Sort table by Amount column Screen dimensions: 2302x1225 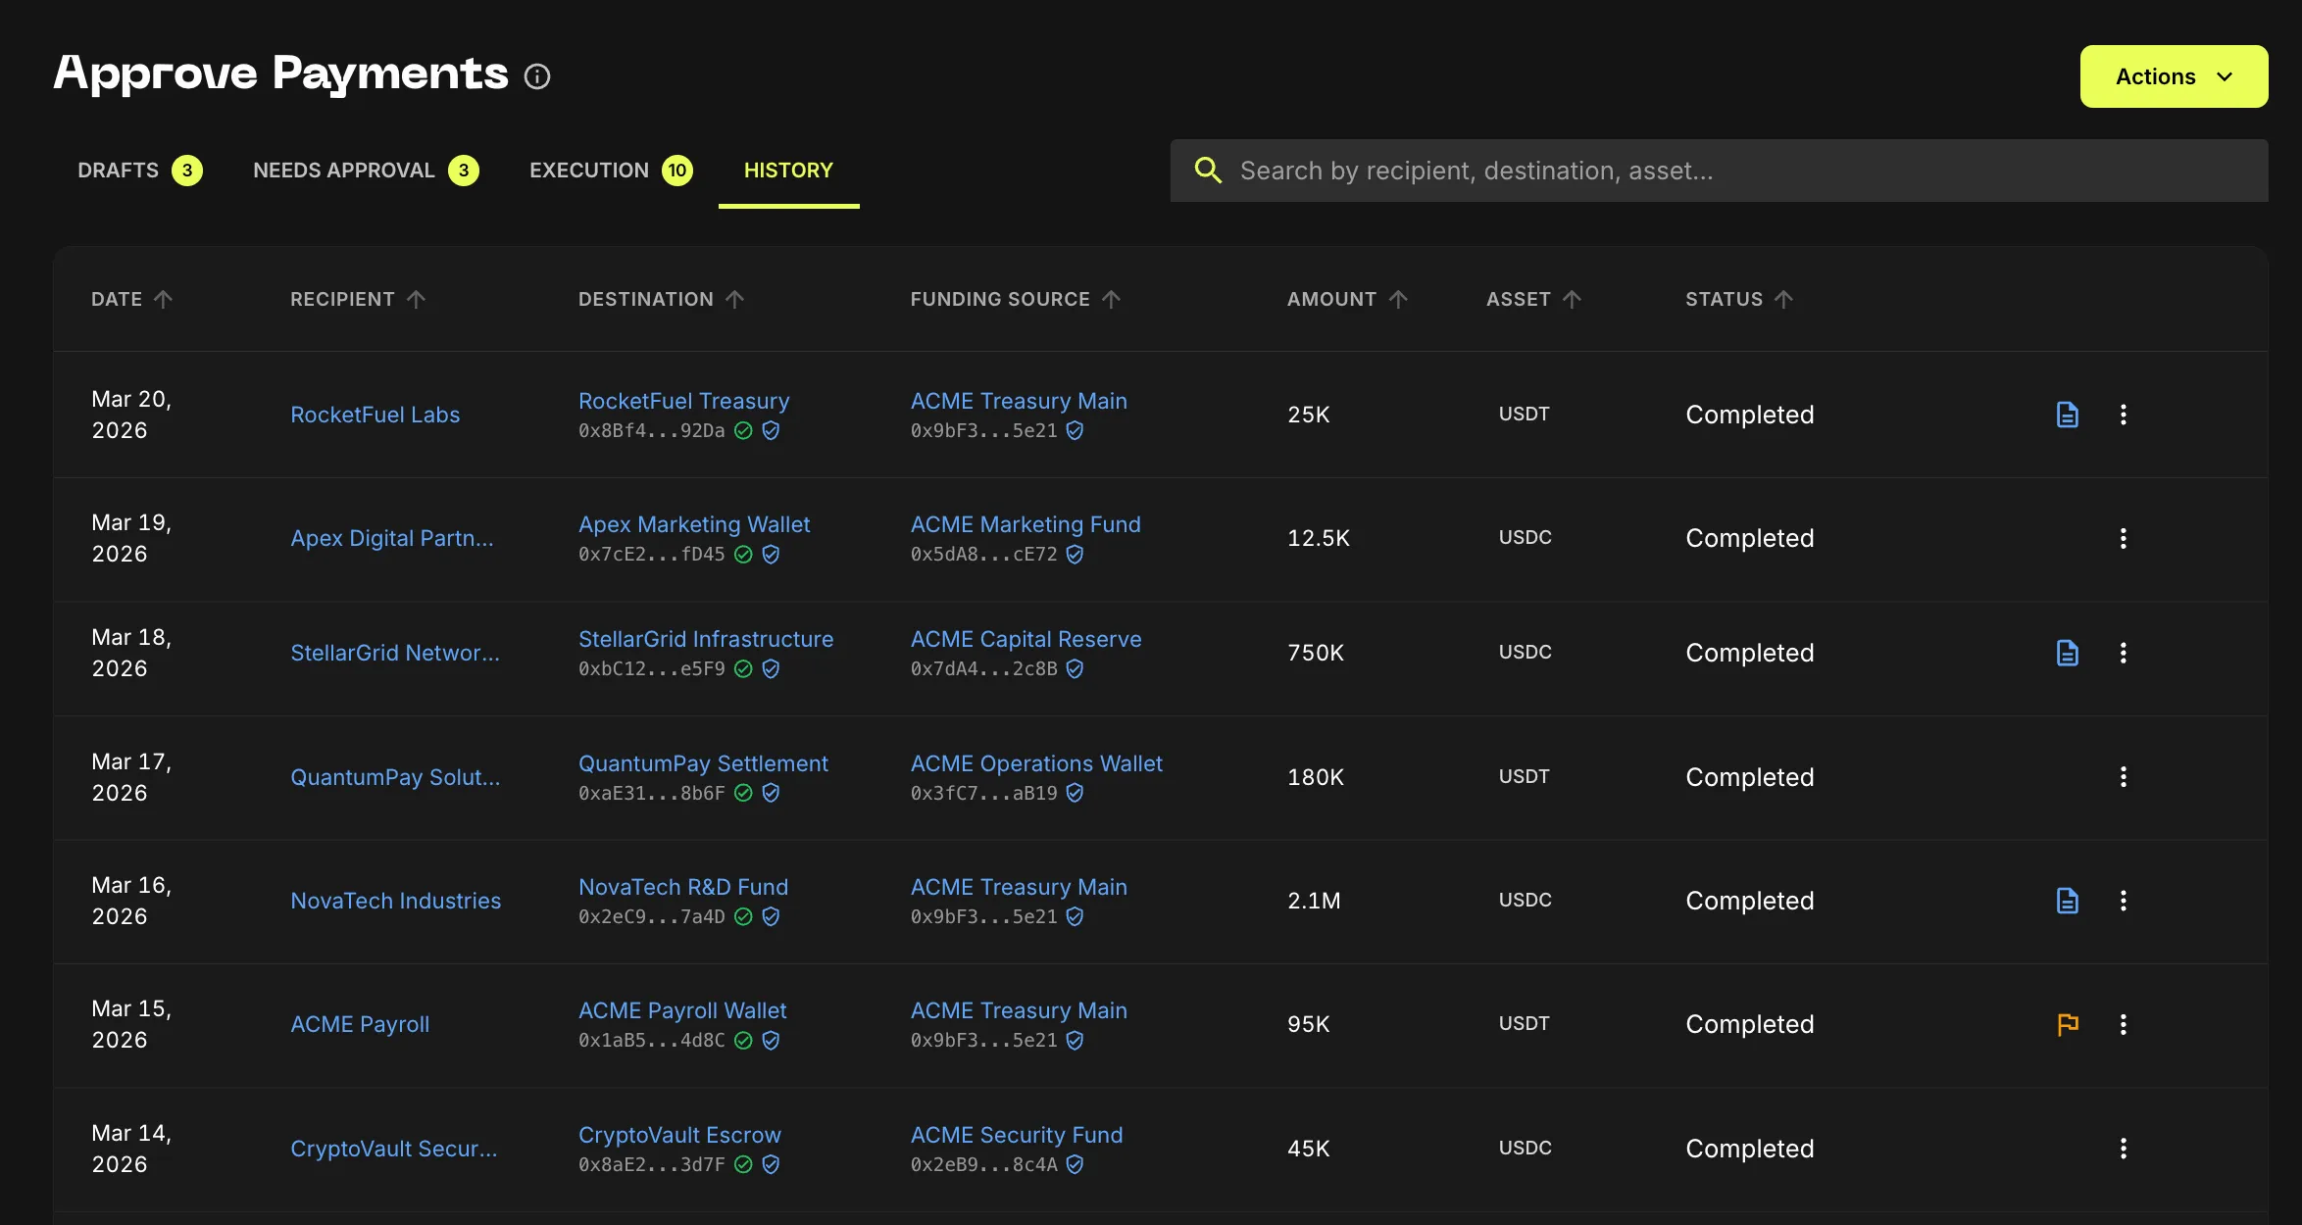1347,299
